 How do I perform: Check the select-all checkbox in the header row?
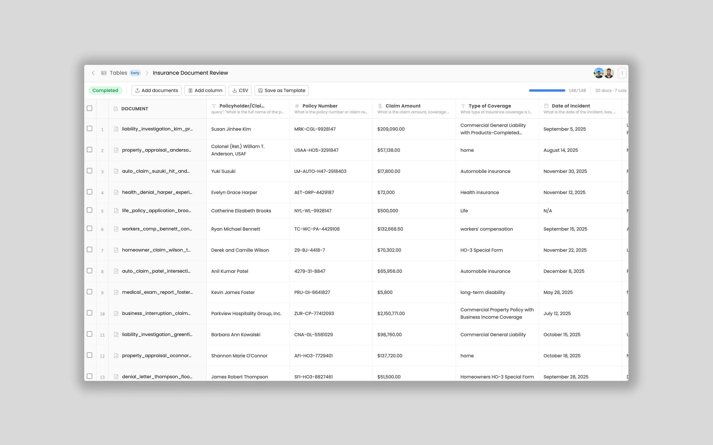(90, 108)
